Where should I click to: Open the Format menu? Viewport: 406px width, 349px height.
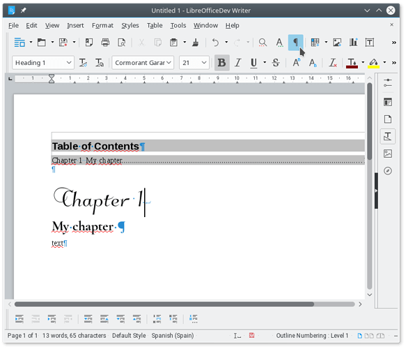(102, 25)
